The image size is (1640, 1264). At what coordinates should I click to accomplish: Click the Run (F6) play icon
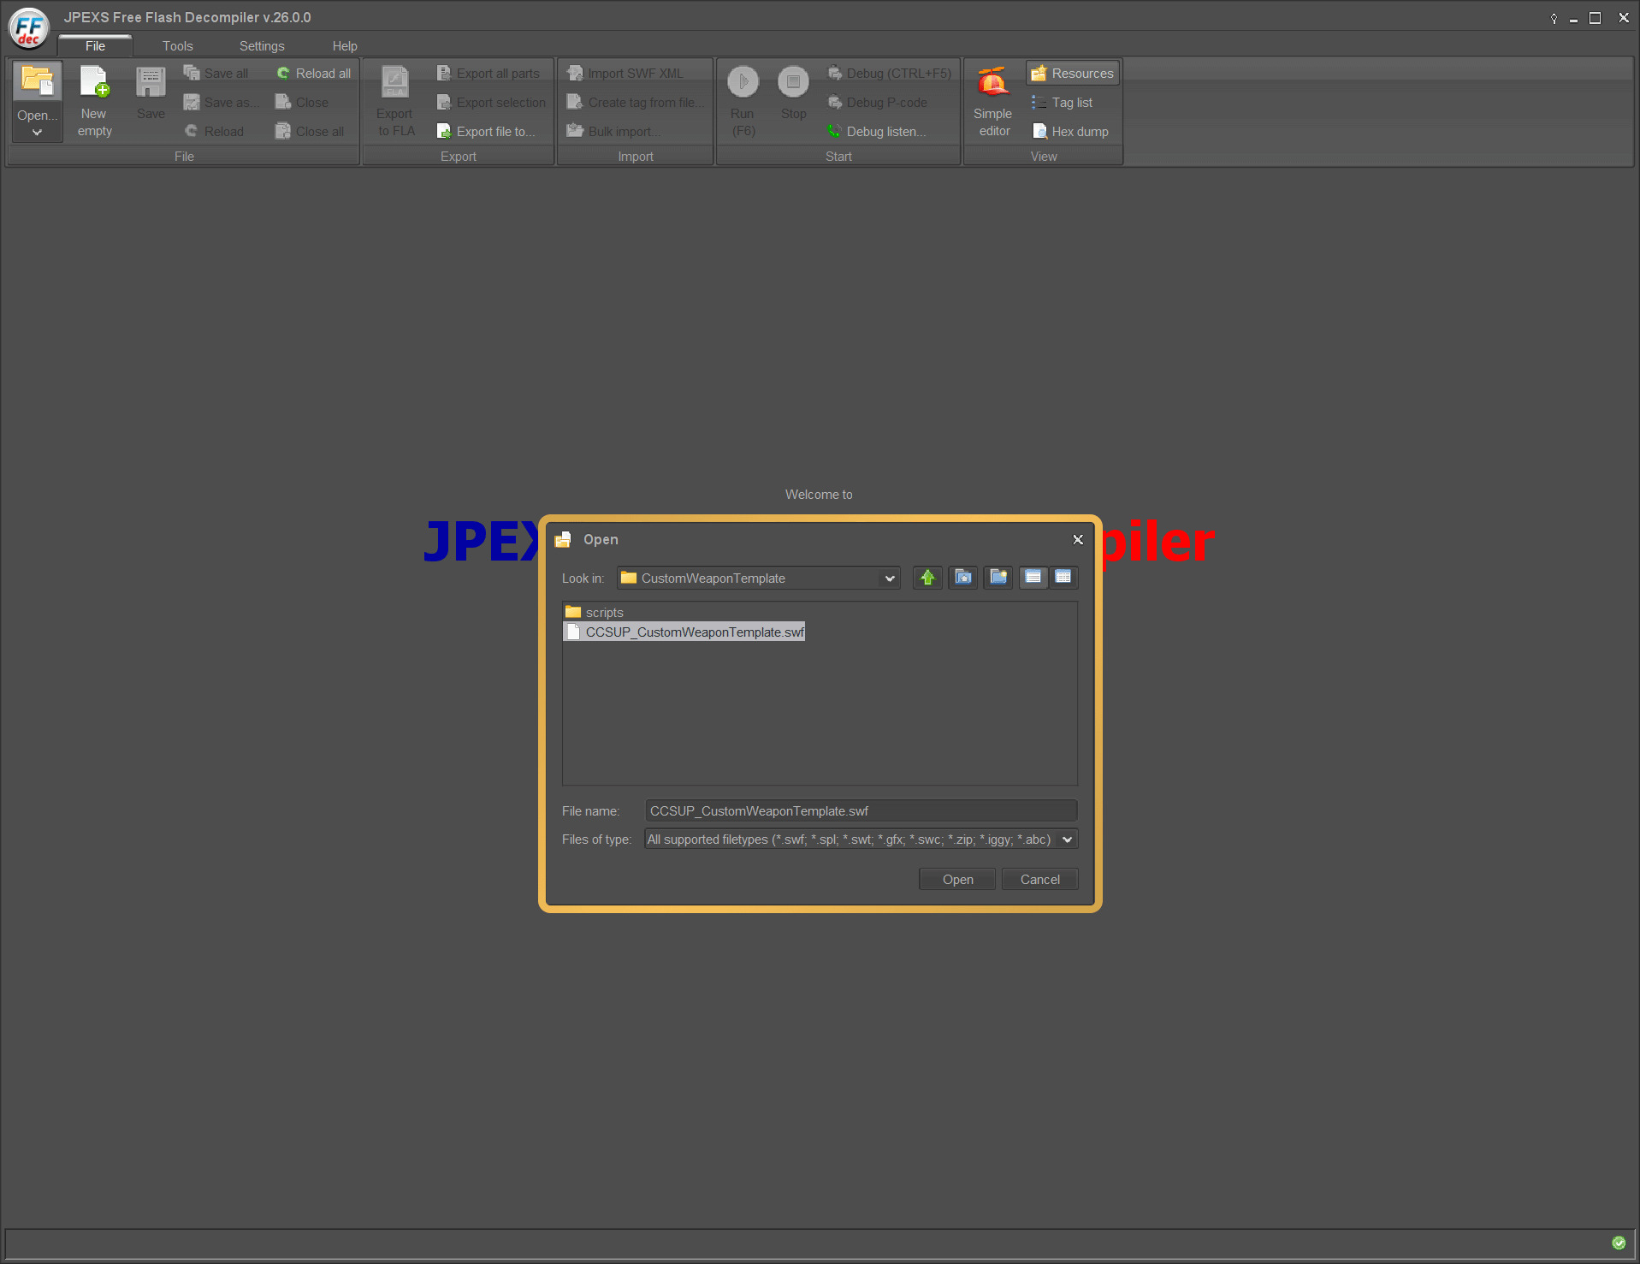pos(743,81)
